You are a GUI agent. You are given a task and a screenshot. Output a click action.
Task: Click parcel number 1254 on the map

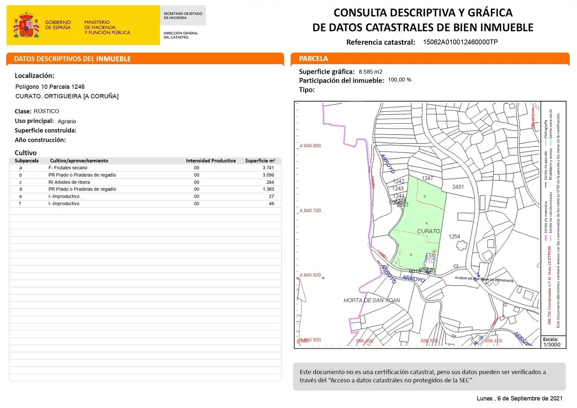click(454, 236)
